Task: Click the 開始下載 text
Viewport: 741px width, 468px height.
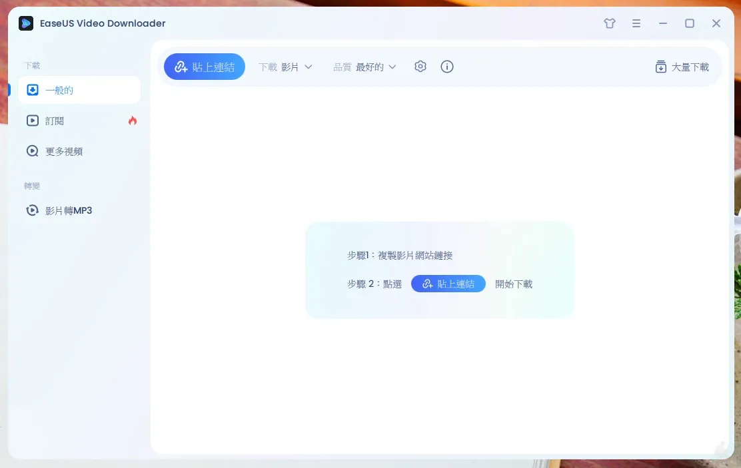Action: [514, 284]
